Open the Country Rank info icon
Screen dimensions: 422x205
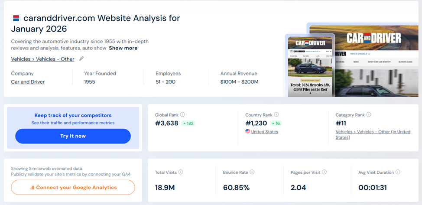276,114
